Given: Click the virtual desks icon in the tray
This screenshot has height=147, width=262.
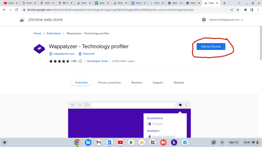Looking at the screenshot, I should 214,143.
